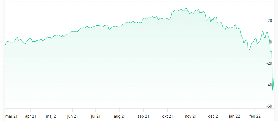Click the leftmost start of the green line
Viewport: 278px width, 121px height.
tap(6, 44)
